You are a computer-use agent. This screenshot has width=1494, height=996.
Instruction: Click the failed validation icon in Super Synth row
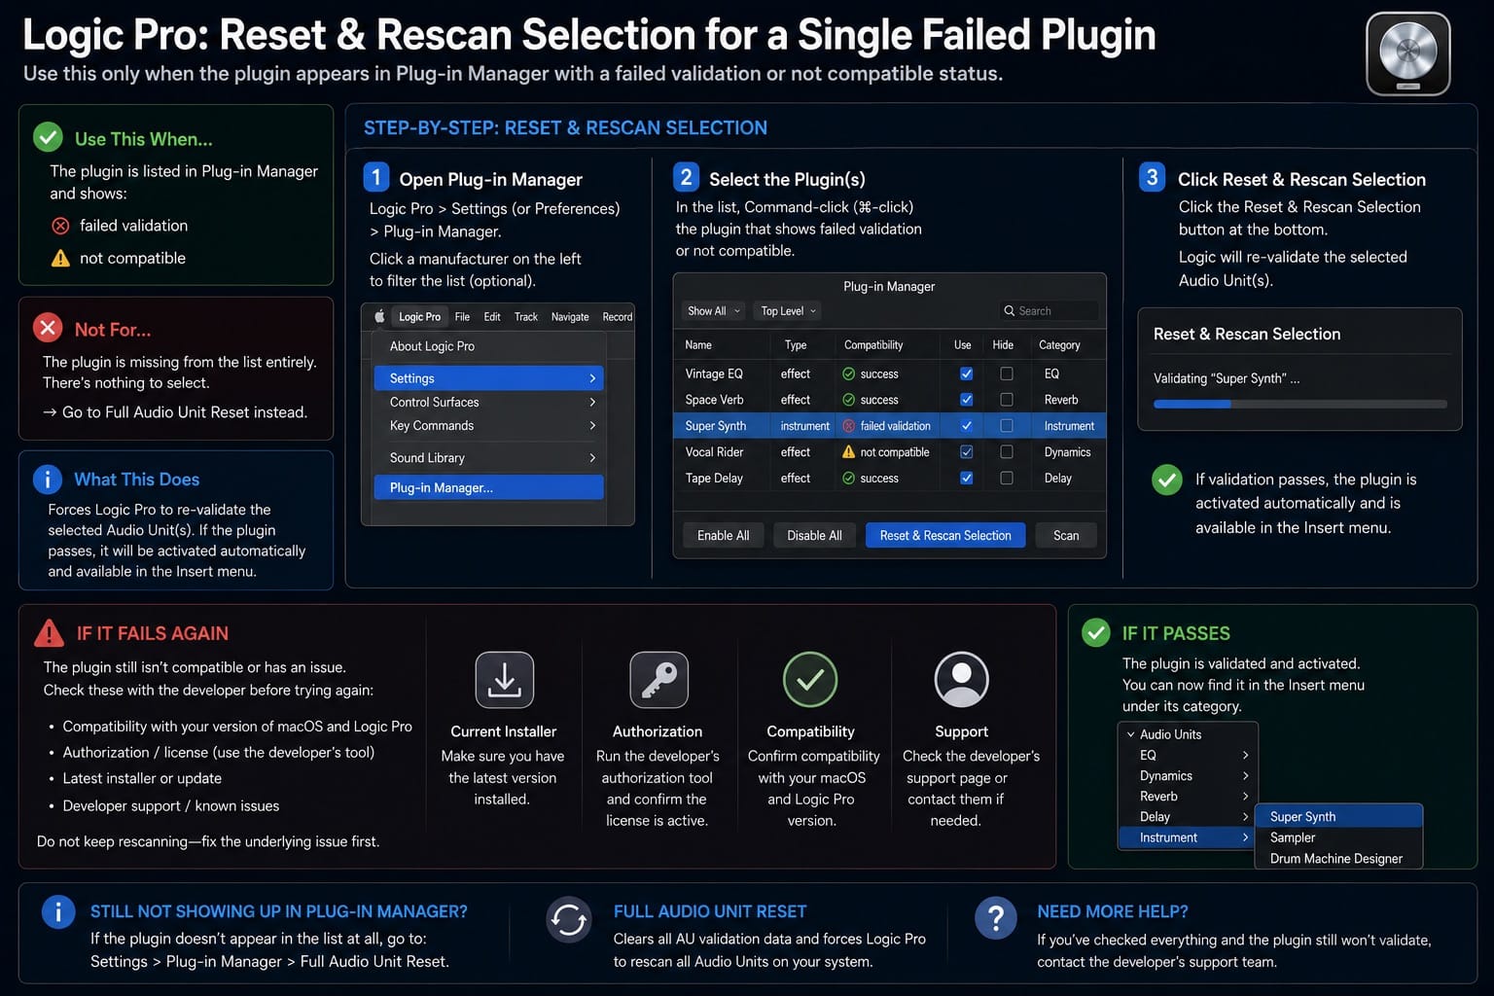(x=848, y=426)
